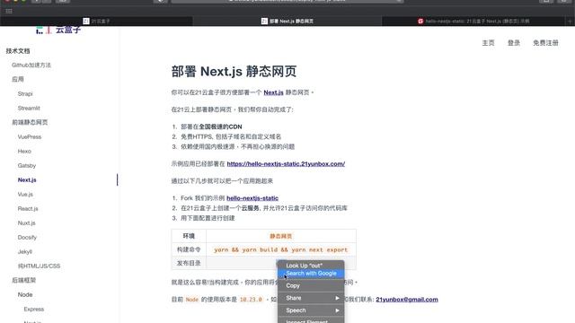The width and height of the screenshot is (575, 323).
Task: Click the 部署 Next.js 静态网页 heading
Action: [234, 72]
